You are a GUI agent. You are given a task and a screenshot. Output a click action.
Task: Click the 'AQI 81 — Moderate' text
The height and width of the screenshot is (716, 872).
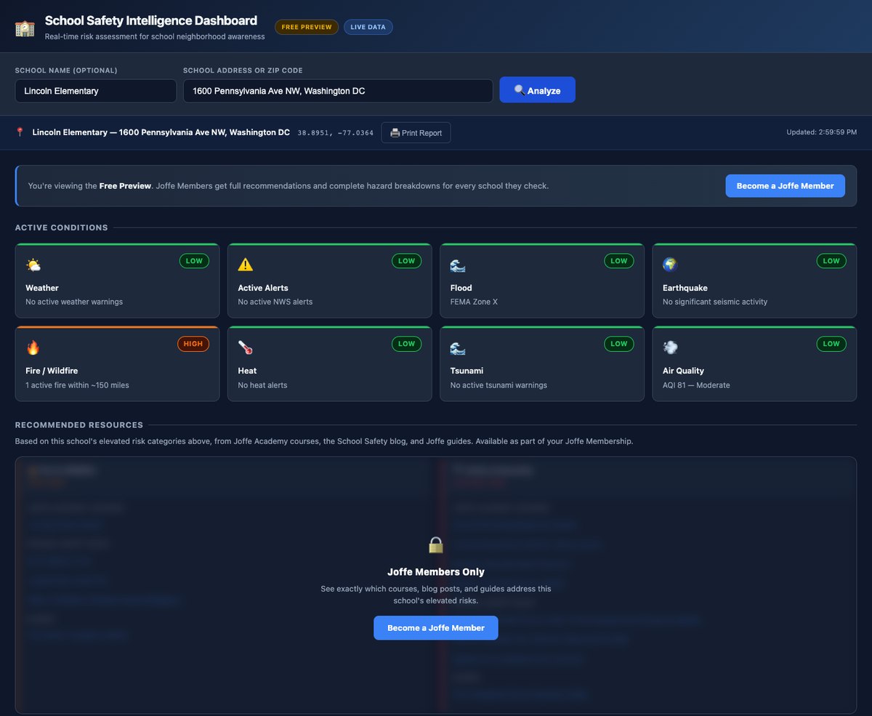pos(696,385)
